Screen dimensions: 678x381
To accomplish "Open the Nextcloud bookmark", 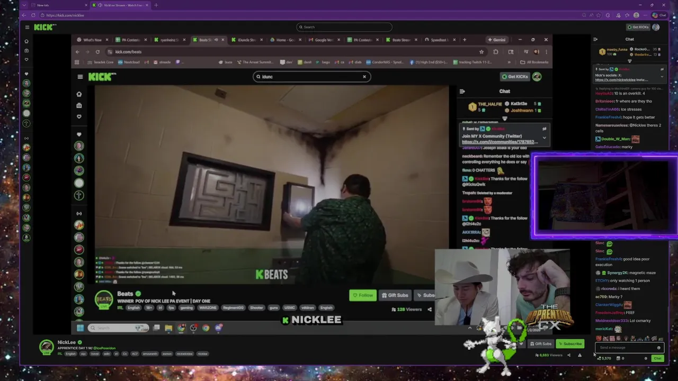I will (129, 62).
